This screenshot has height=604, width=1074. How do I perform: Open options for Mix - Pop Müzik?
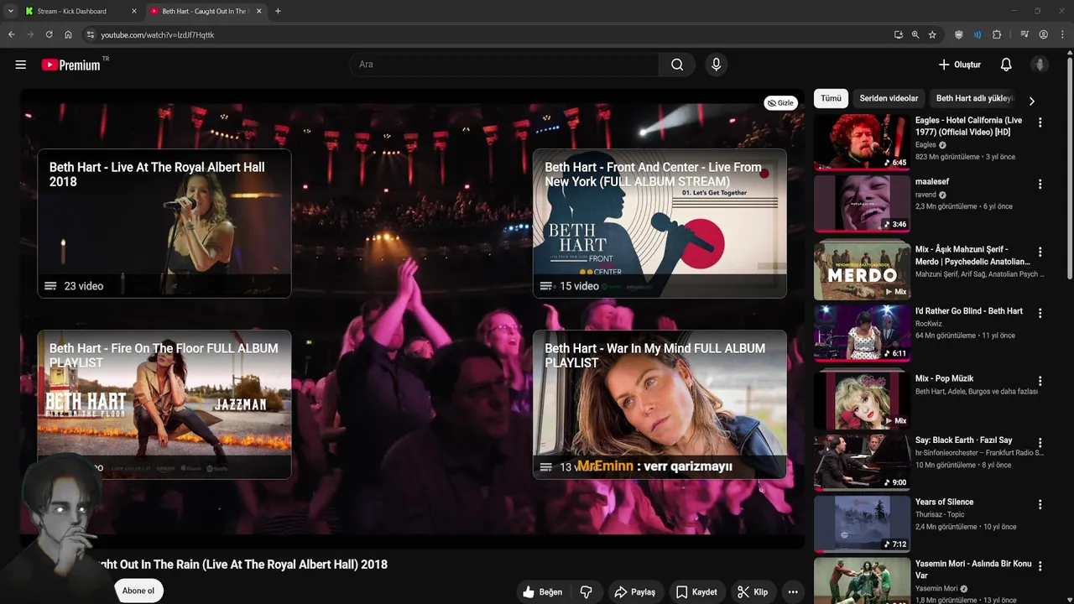point(1040,381)
